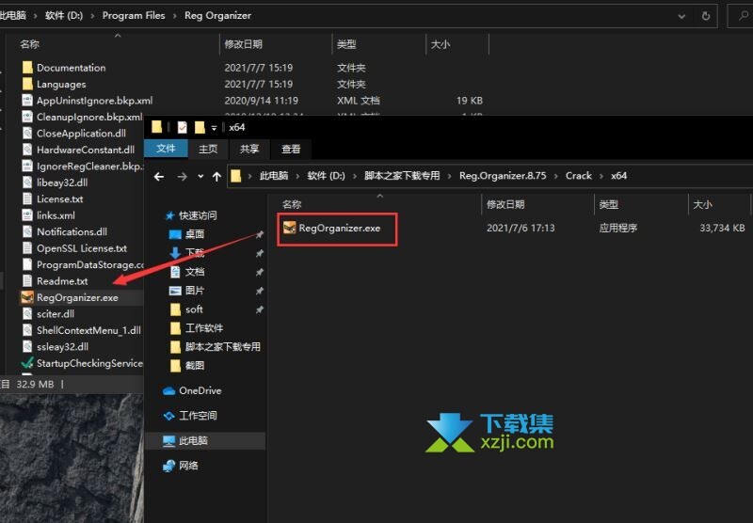Open the 截图 folder in sidebar
The image size is (753, 523).
pyautogui.click(x=195, y=366)
